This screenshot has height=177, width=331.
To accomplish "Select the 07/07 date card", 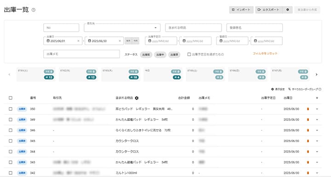I will pos(290,74).
